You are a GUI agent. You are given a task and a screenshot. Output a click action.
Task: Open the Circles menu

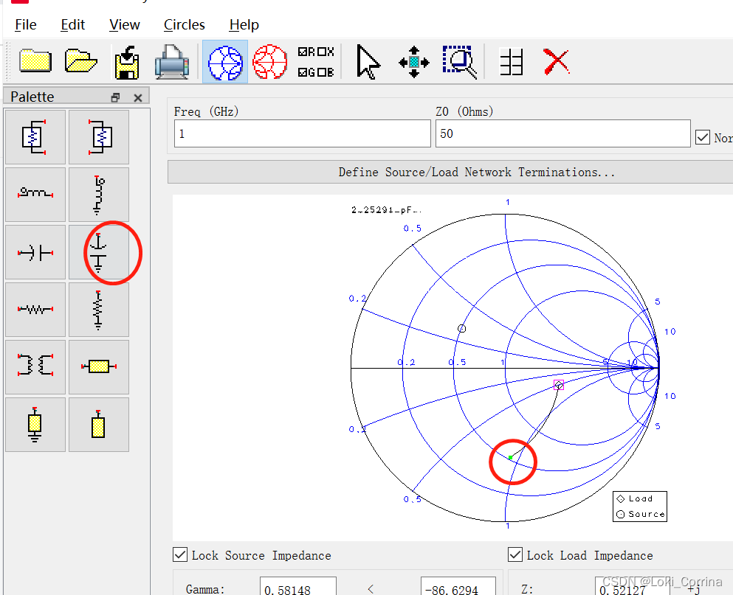(x=185, y=24)
